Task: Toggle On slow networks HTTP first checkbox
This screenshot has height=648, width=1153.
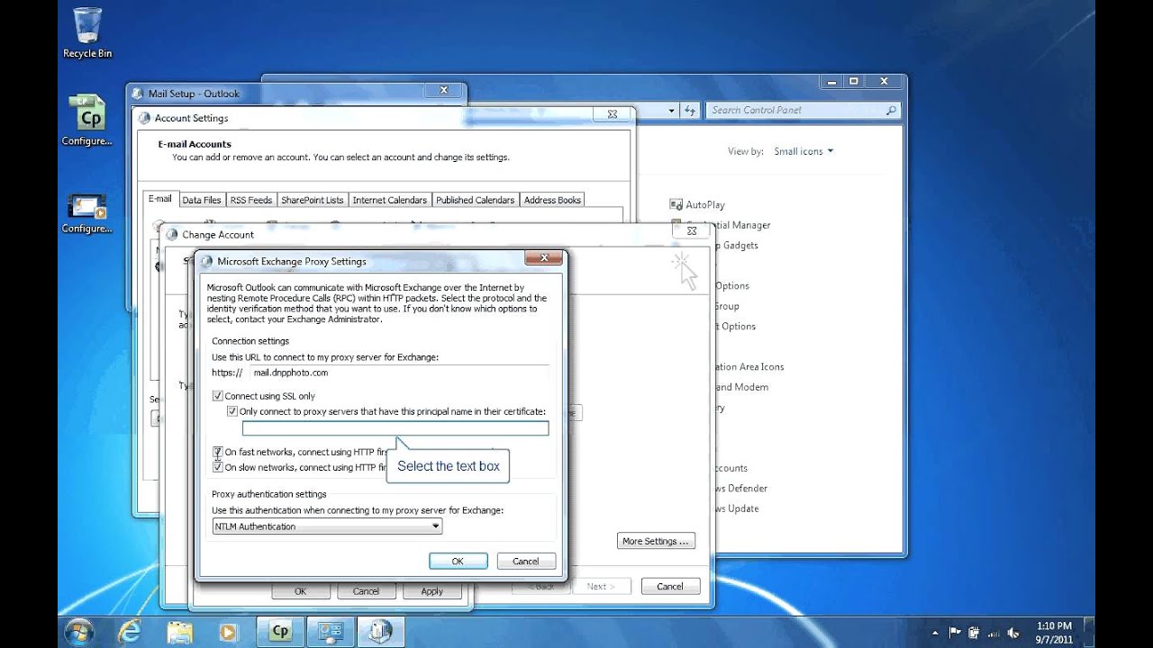Action: pyautogui.click(x=217, y=467)
